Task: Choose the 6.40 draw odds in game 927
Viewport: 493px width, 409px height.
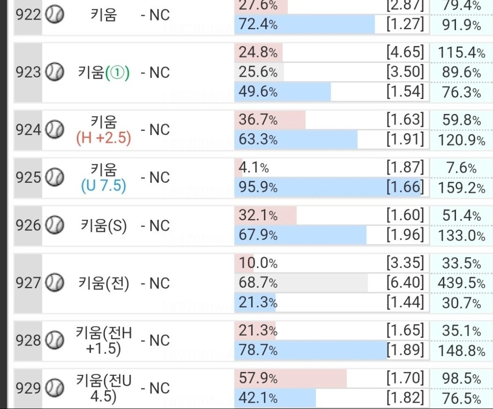Action: (x=405, y=282)
